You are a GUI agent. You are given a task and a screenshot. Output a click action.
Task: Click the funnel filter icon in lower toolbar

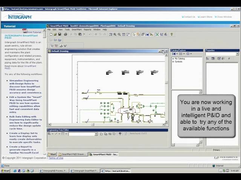pyautogui.click(x=65, y=46)
